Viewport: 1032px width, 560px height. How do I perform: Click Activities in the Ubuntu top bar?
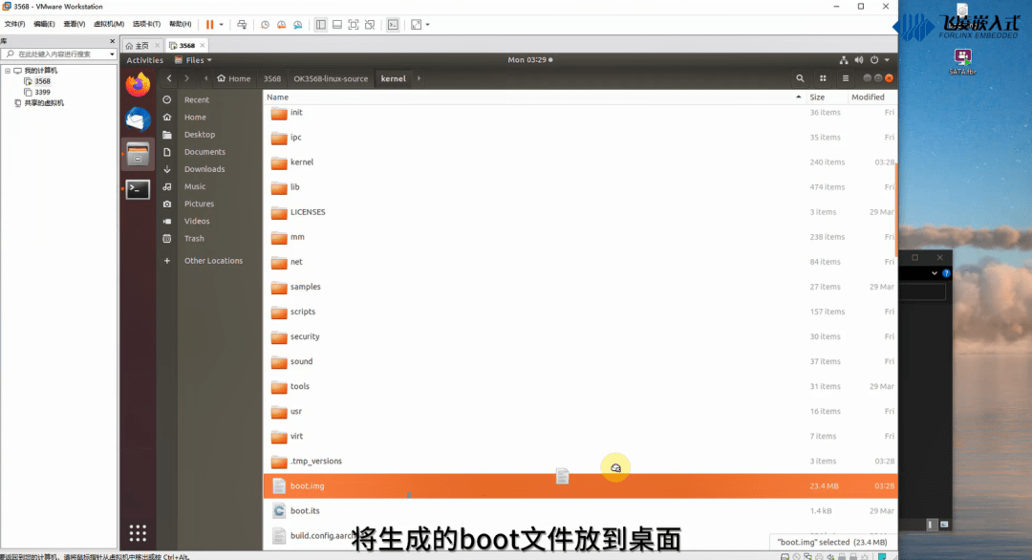144,59
